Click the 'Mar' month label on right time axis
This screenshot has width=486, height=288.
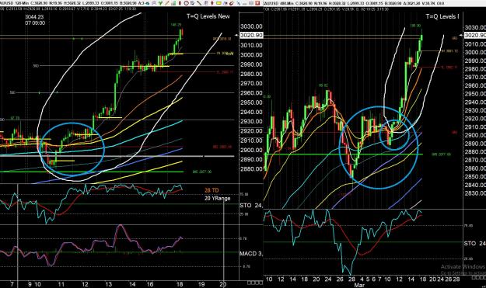359,285
